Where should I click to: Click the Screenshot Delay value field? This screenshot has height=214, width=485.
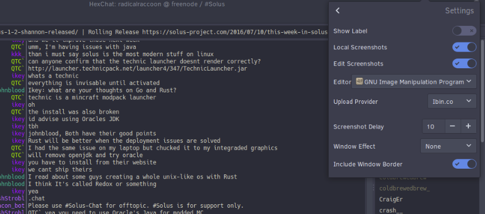(x=434, y=126)
